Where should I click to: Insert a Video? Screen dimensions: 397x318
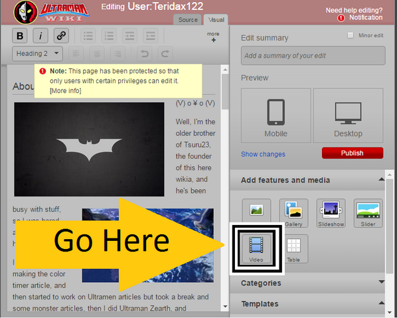(256, 249)
